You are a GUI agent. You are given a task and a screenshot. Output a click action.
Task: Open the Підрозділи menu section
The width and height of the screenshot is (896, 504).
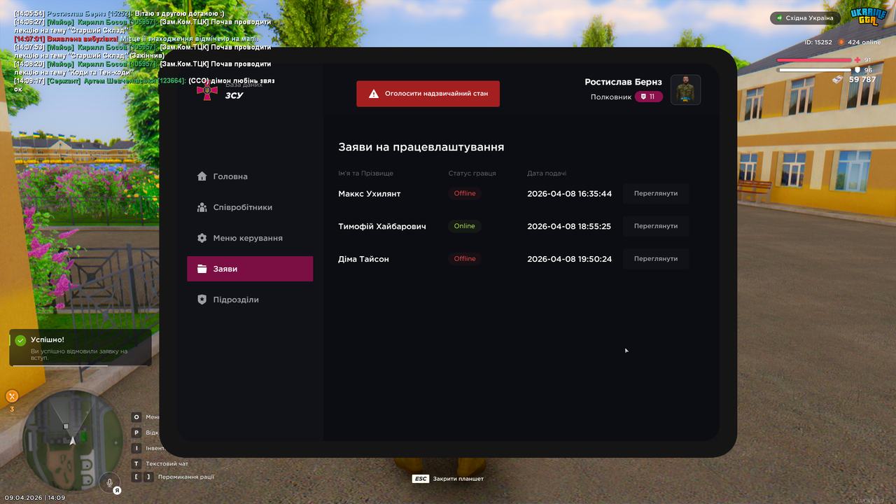coord(250,300)
